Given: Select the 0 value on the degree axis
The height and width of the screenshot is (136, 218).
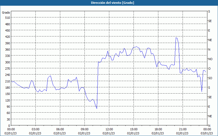Looking at the screenshot, I should [9, 126].
